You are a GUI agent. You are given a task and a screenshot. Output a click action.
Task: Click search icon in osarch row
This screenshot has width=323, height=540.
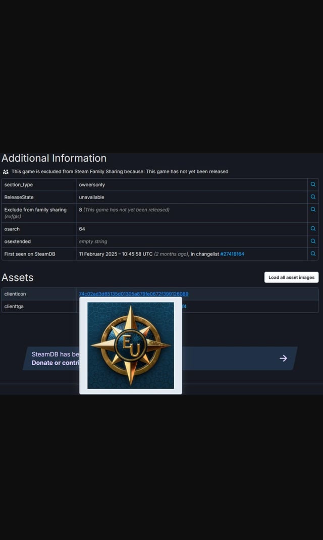click(x=313, y=229)
